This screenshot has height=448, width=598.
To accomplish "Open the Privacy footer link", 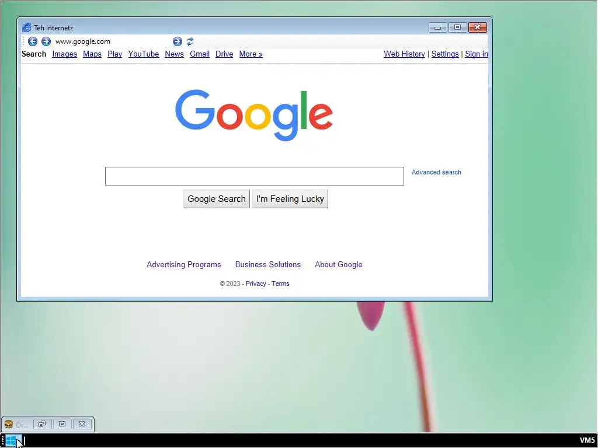I will coord(256,283).
